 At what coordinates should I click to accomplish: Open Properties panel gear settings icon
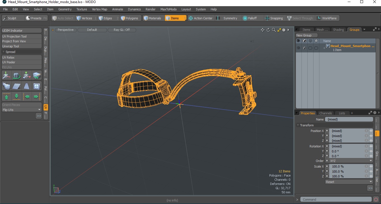(375, 113)
